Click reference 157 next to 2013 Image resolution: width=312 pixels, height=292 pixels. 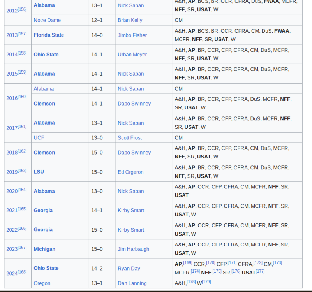(22, 34)
